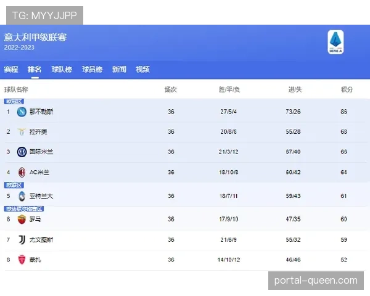
Task: Click Atalanta's points value 61
Action: pos(344,196)
